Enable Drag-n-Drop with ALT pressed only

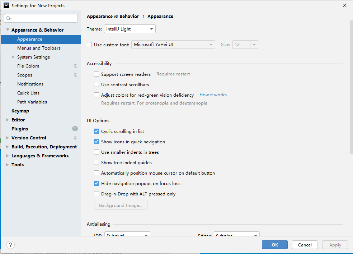[x=97, y=194]
